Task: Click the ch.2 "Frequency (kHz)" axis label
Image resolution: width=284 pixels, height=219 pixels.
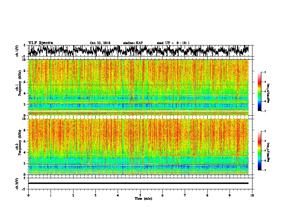Action: coord(20,142)
